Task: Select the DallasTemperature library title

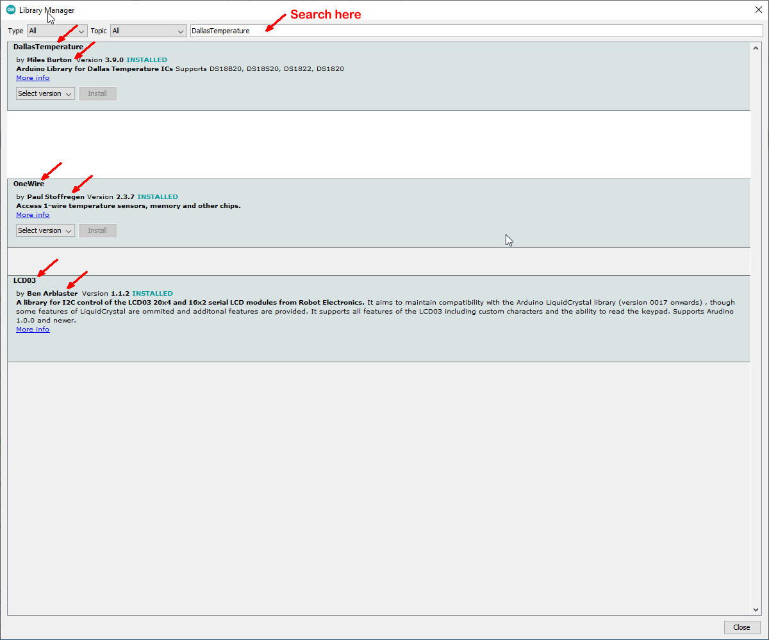Action: click(x=48, y=47)
